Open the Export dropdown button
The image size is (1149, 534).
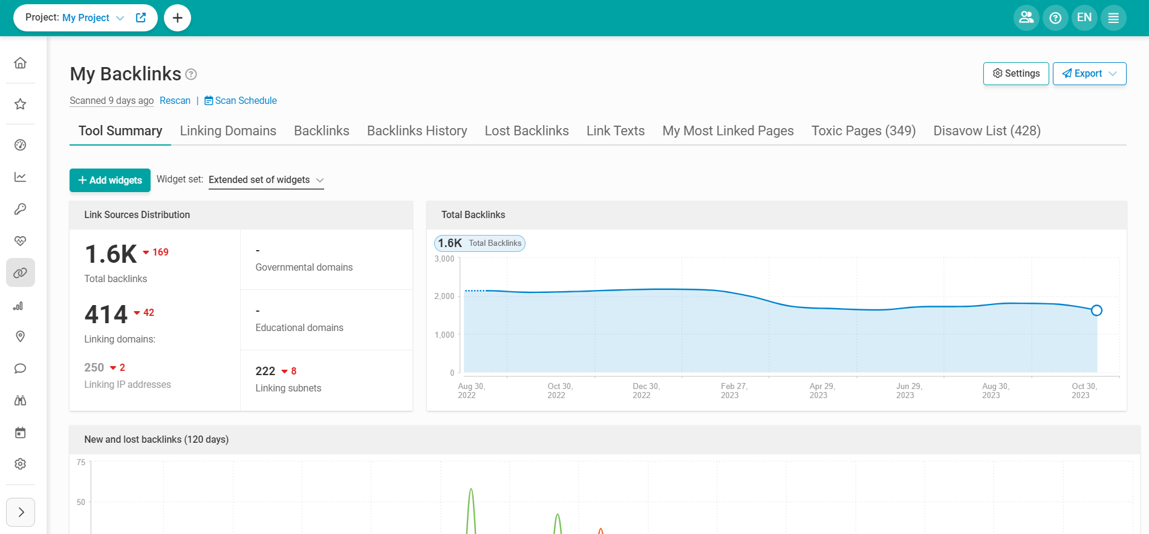[1089, 74]
